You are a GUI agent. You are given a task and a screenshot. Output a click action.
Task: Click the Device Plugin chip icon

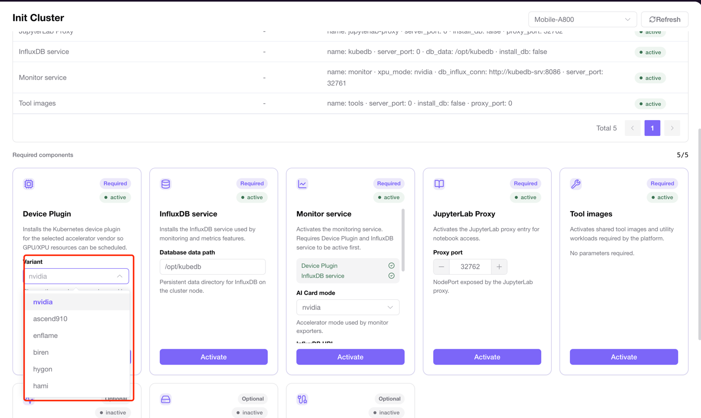(x=29, y=184)
